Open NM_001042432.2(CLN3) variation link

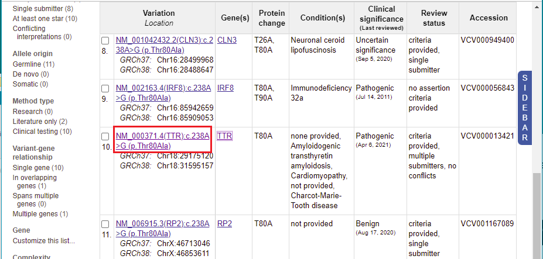(165, 45)
